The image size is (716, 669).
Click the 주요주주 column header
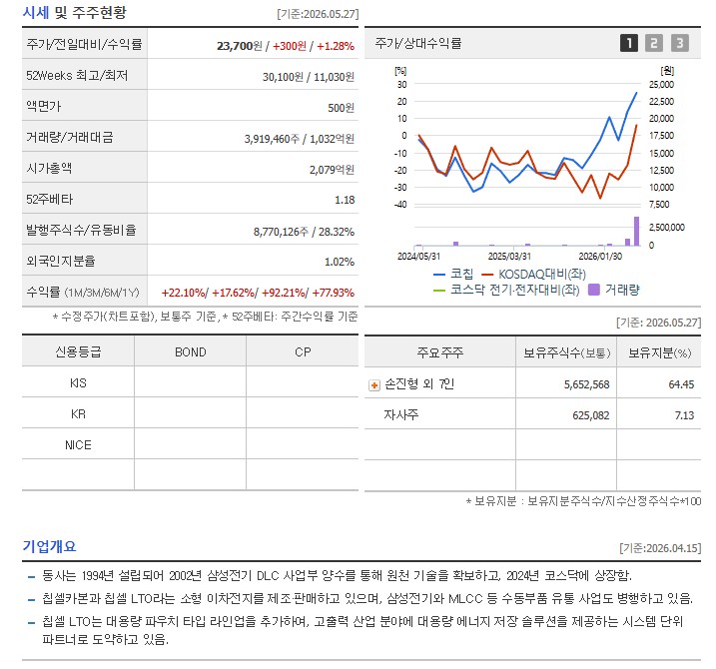point(439,352)
